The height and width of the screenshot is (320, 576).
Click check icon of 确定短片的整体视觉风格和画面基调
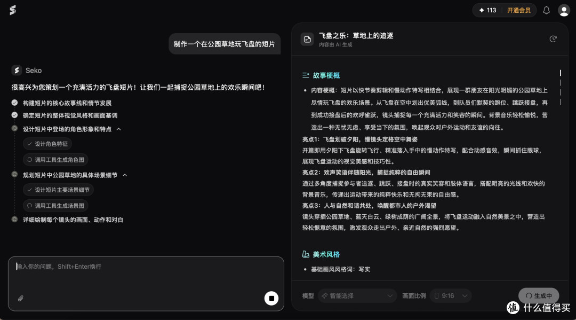point(15,115)
